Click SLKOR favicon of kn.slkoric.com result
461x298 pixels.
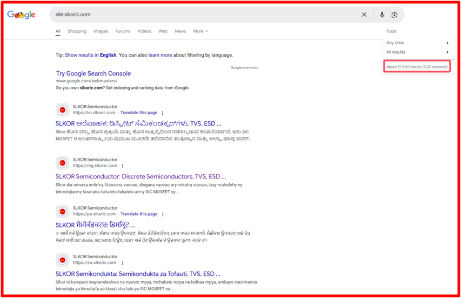coord(62,110)
